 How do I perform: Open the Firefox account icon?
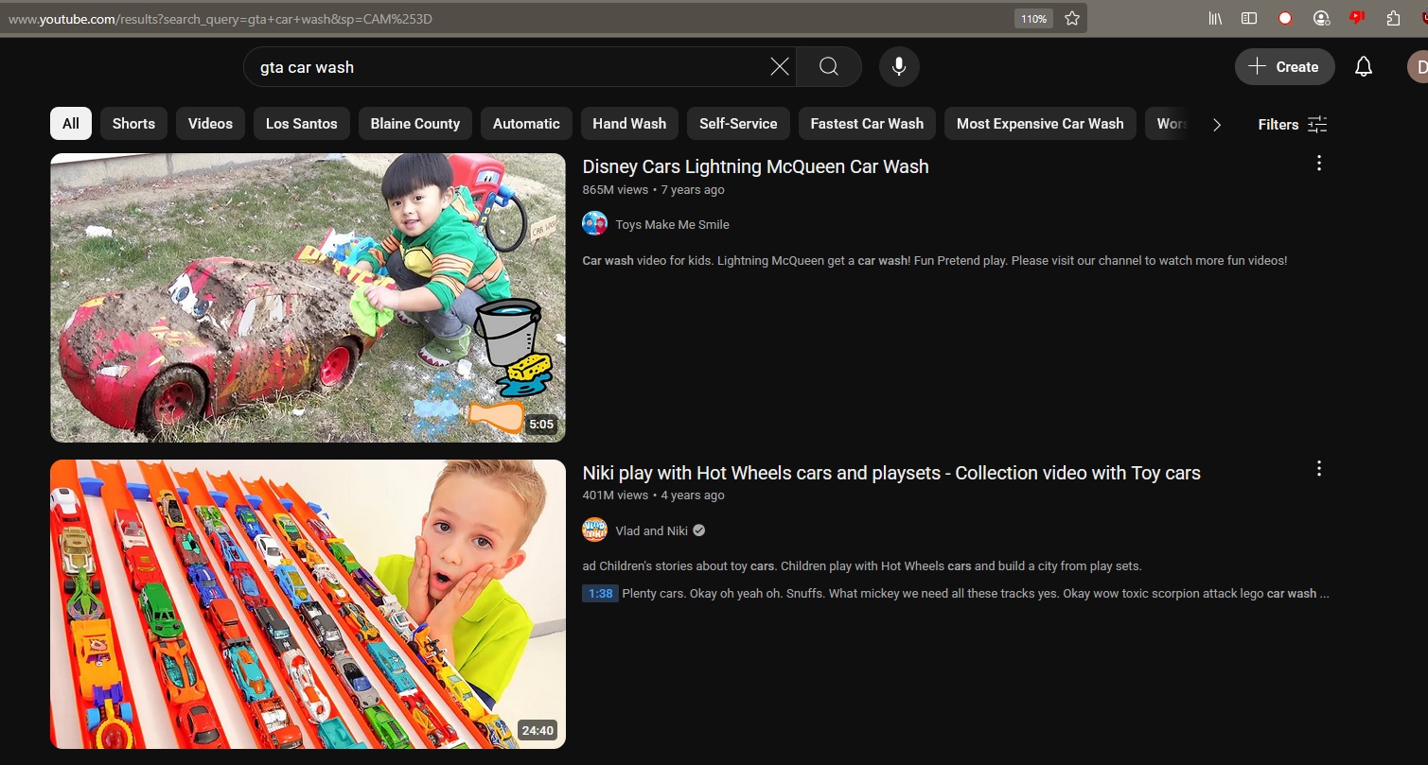(1321, 18)
